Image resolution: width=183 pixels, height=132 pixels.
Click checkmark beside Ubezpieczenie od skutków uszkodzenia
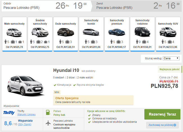[90, 122]
